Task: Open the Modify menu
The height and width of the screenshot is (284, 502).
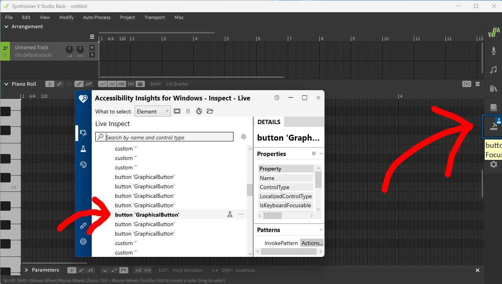Action: click(67, 17)
